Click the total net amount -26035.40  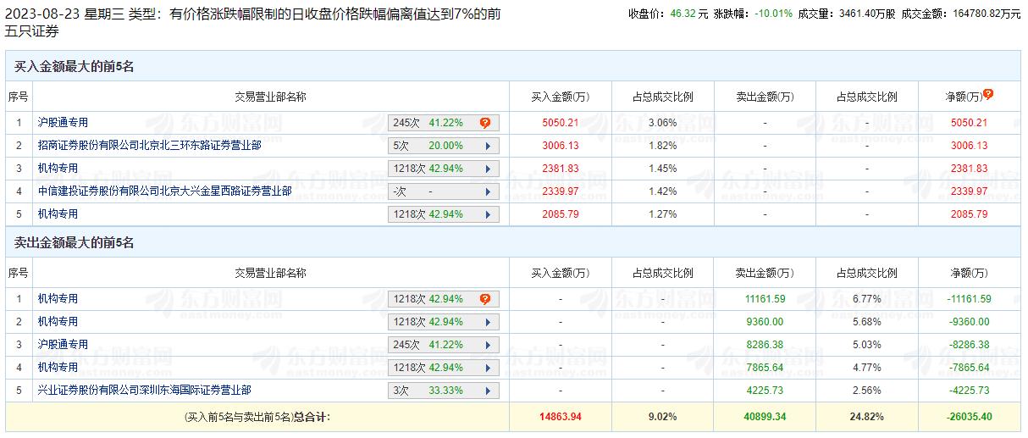click(x=969, y=417)
